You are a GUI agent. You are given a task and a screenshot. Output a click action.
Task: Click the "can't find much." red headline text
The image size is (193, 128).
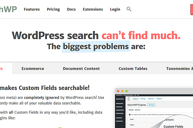tap(141, 35)
